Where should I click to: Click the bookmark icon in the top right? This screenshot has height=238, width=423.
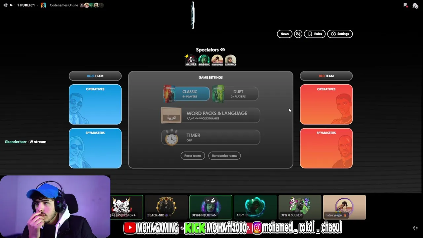405,5
